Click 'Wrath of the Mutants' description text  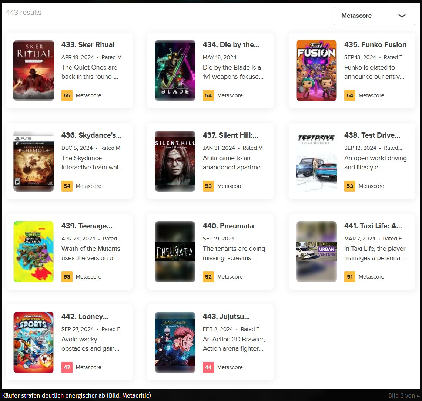[91, 253]
